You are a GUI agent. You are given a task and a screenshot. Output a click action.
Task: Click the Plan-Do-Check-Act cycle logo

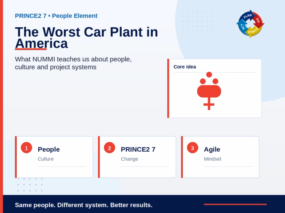point(250,24)
